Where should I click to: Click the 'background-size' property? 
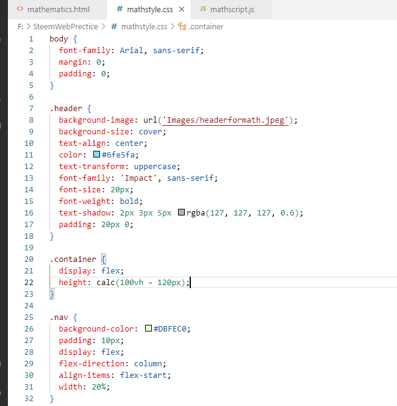click(94, 131)
